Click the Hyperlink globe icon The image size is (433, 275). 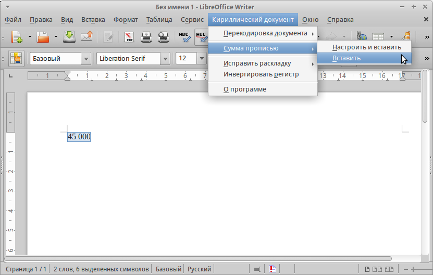click(361, 37)
